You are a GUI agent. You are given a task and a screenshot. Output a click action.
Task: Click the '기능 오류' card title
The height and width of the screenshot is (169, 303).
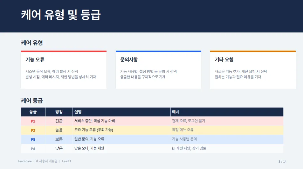[x=35, y=60]
